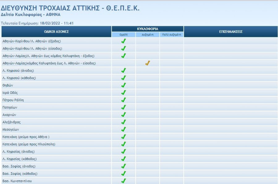Click checkmark for Κατεχάκη ρεύμα προς Ηλιούπολη

coord(124,144)
